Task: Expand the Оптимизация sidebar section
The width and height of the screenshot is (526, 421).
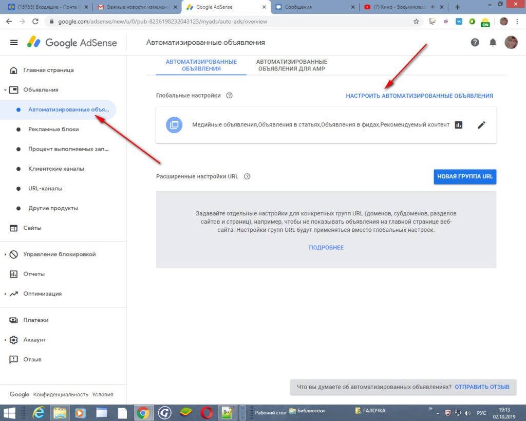Action: coord(5,294)
